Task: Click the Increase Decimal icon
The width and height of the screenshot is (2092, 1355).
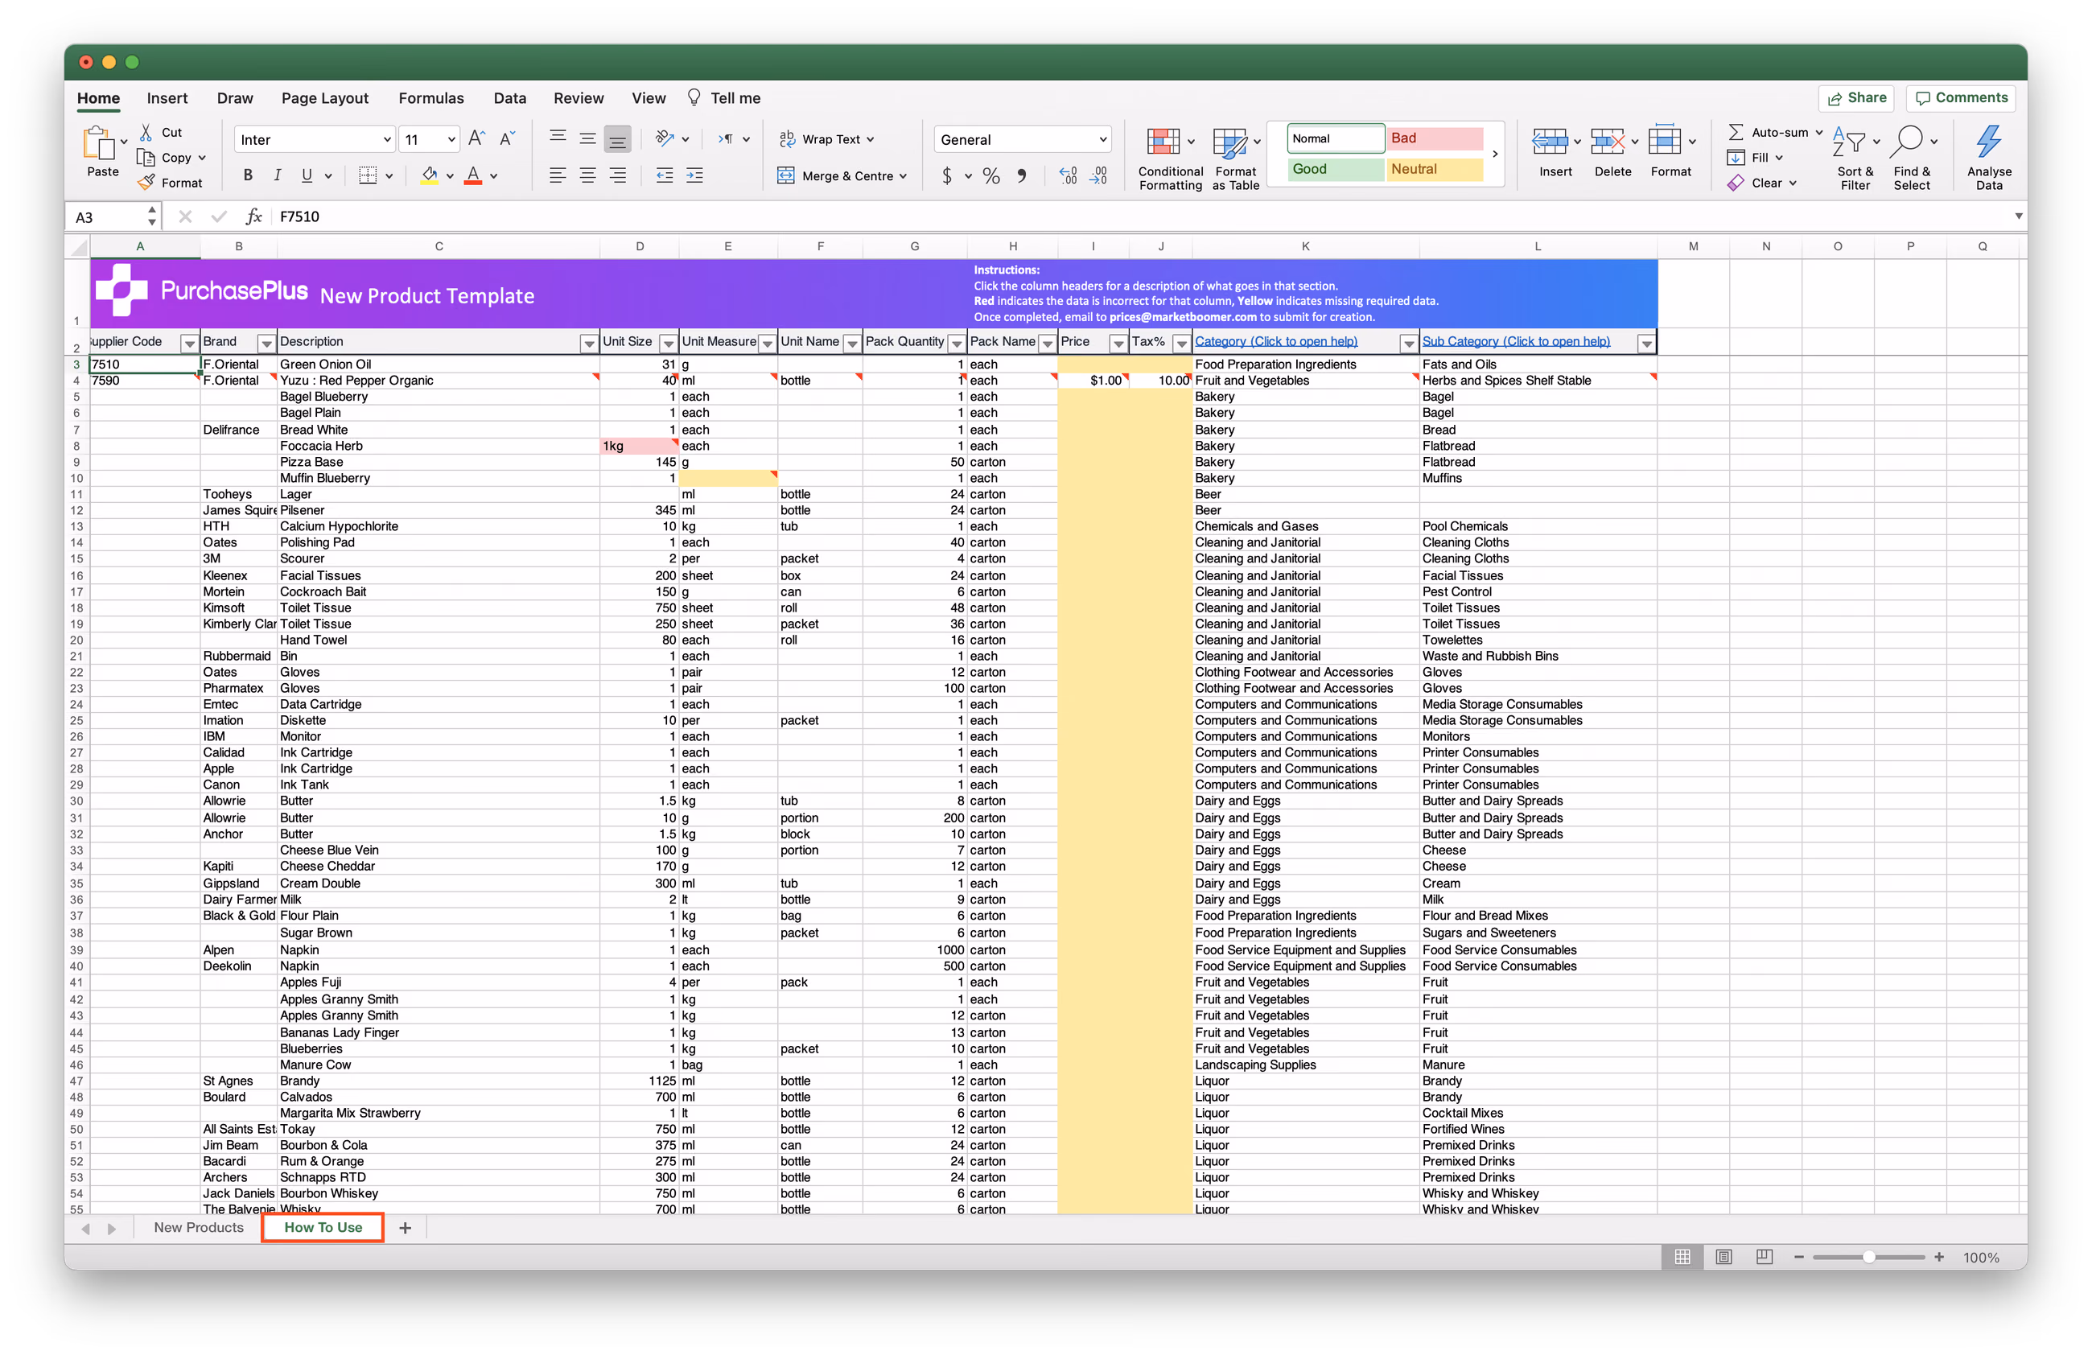Action: 1068,175
